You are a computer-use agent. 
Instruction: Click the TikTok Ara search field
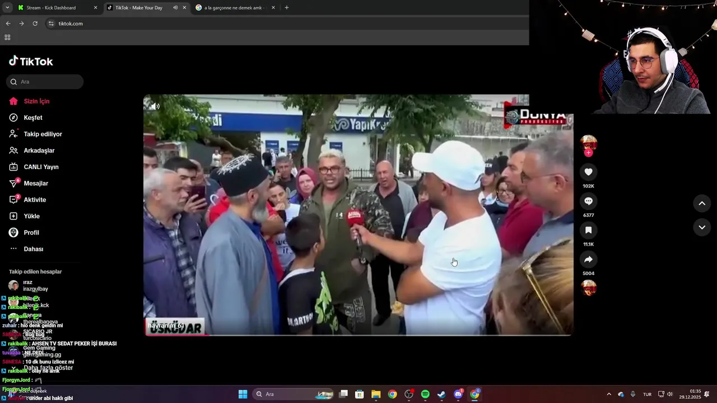pos(45,82)
